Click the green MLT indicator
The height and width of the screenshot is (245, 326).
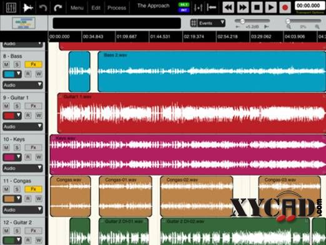click(x=184, y=4)
